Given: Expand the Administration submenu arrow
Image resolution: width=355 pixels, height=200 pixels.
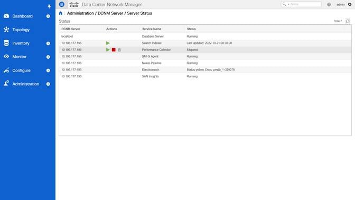Looking at the screenshot, I should tap(48, 84).
